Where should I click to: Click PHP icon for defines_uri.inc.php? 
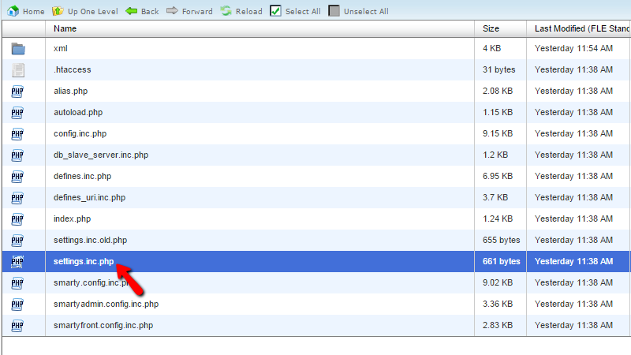click(17, 198)
